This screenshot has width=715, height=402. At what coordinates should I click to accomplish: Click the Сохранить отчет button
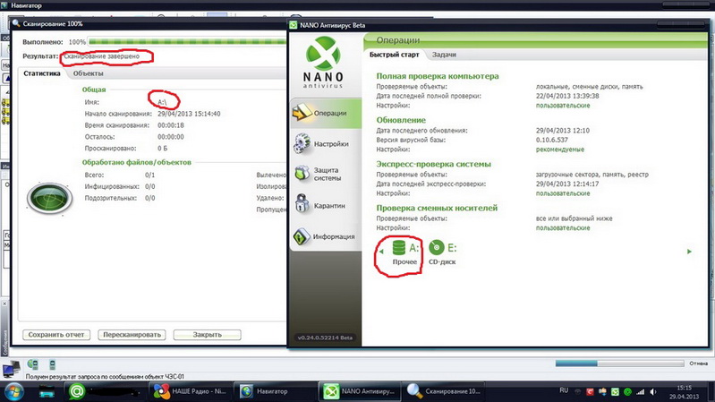coord(55,335)
